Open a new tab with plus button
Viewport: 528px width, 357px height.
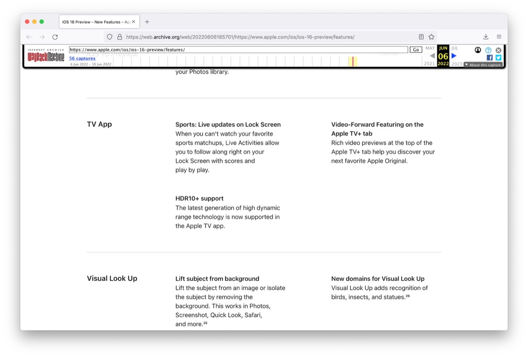pos(147,22)
